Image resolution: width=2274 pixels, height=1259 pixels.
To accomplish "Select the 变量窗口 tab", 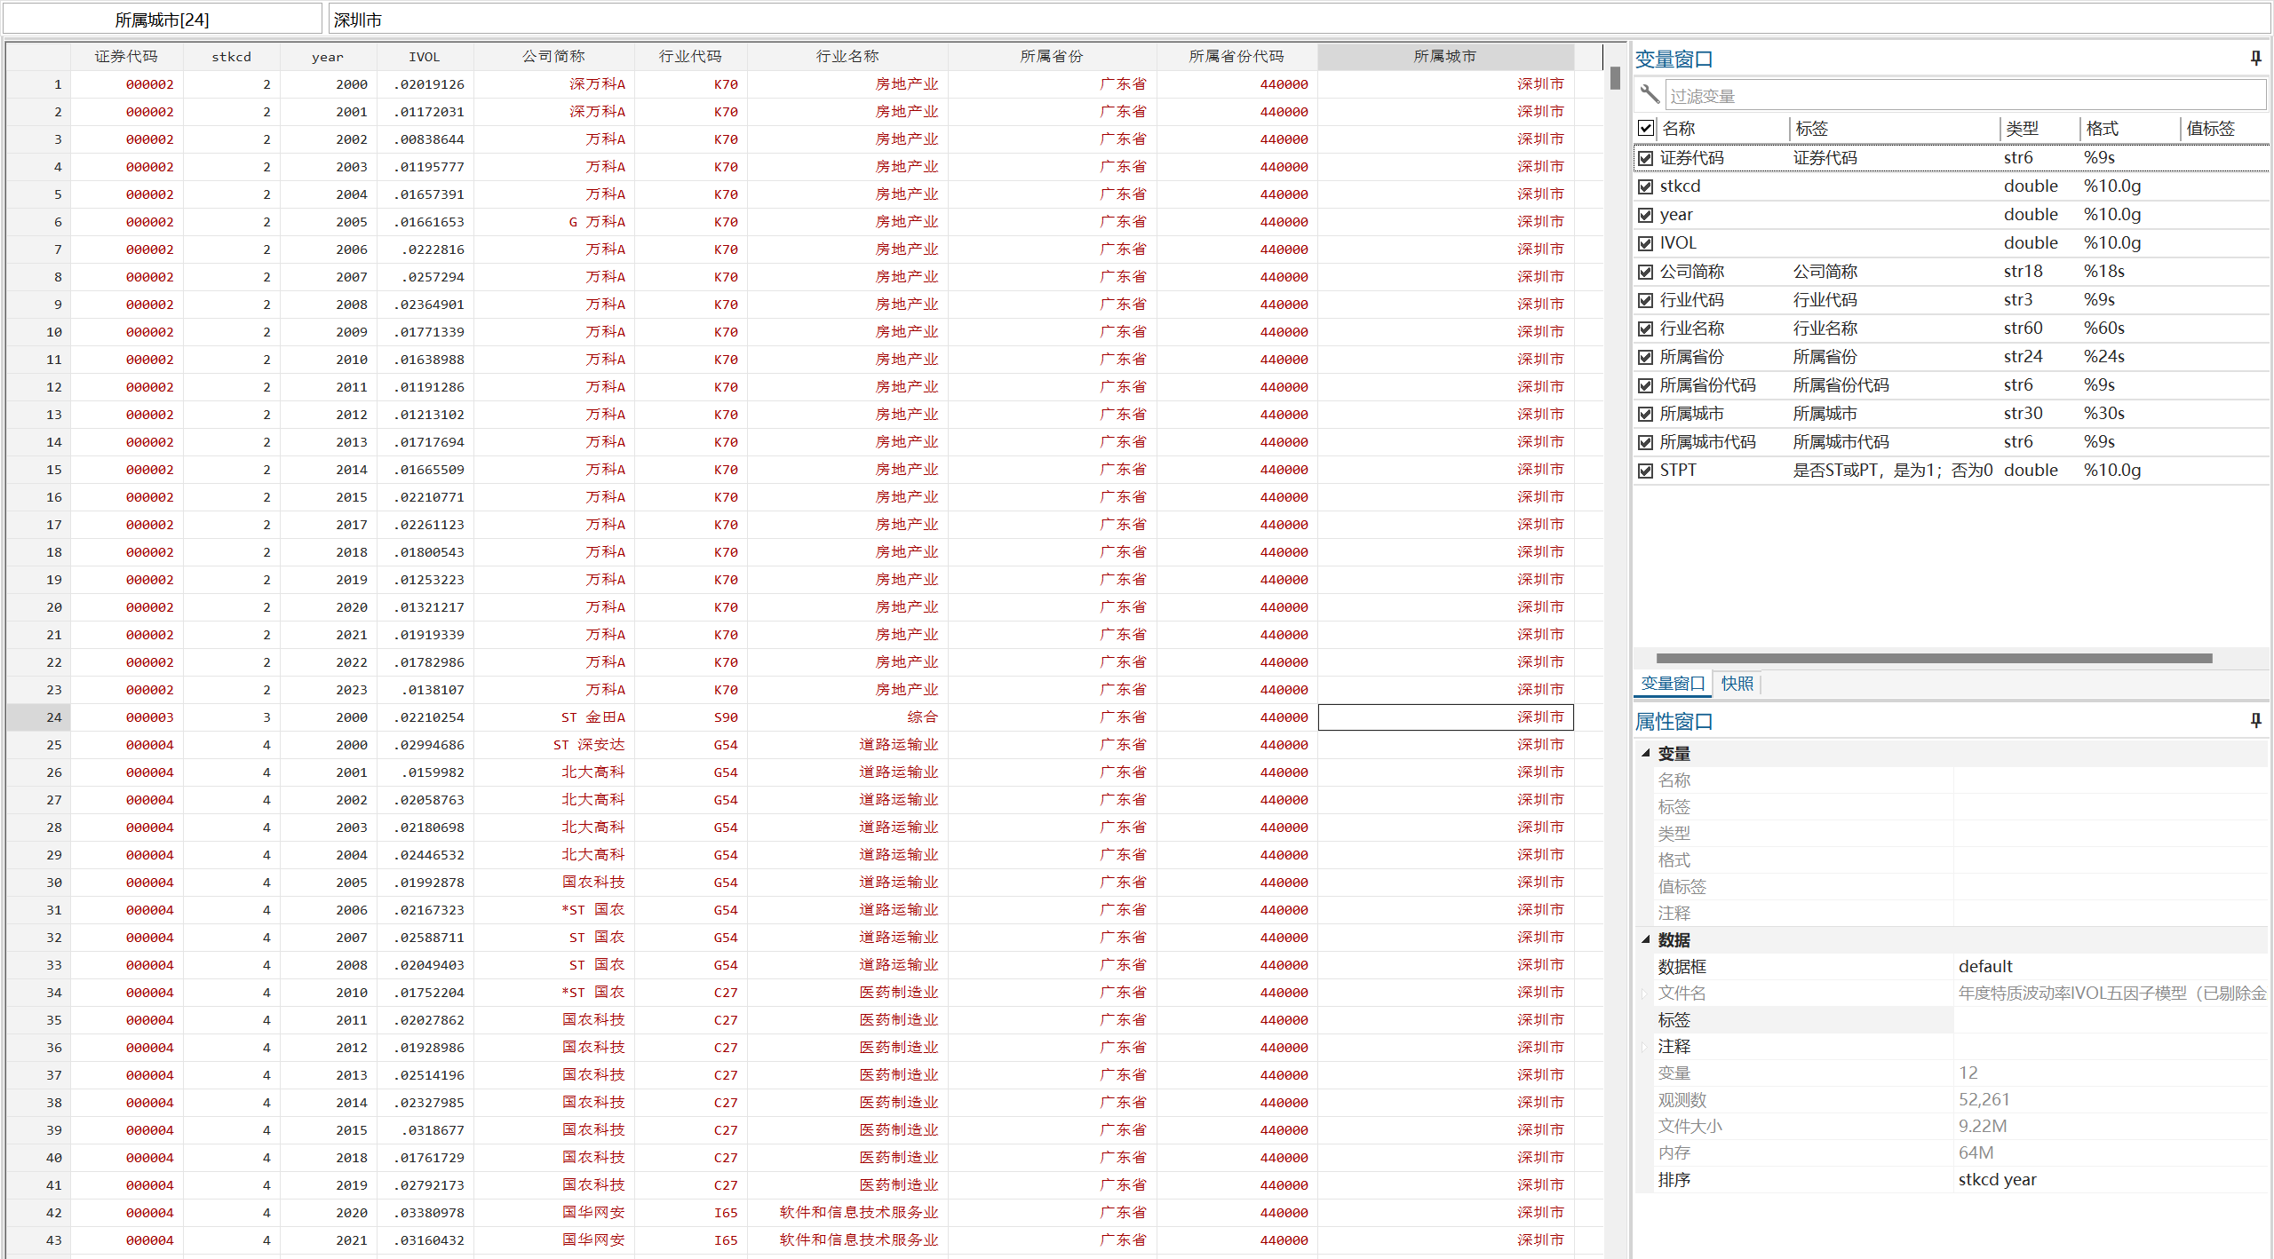I will pyautogui.click(x=1672, y=683).
